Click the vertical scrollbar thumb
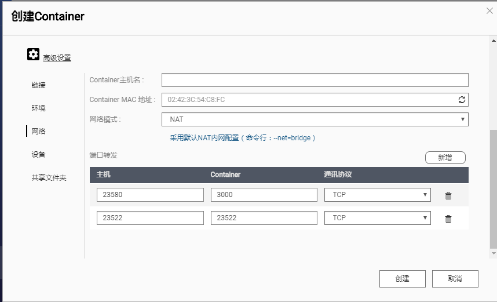Image resolution: width=497 pixels, height=302 pixels. (x=494, y=189)
